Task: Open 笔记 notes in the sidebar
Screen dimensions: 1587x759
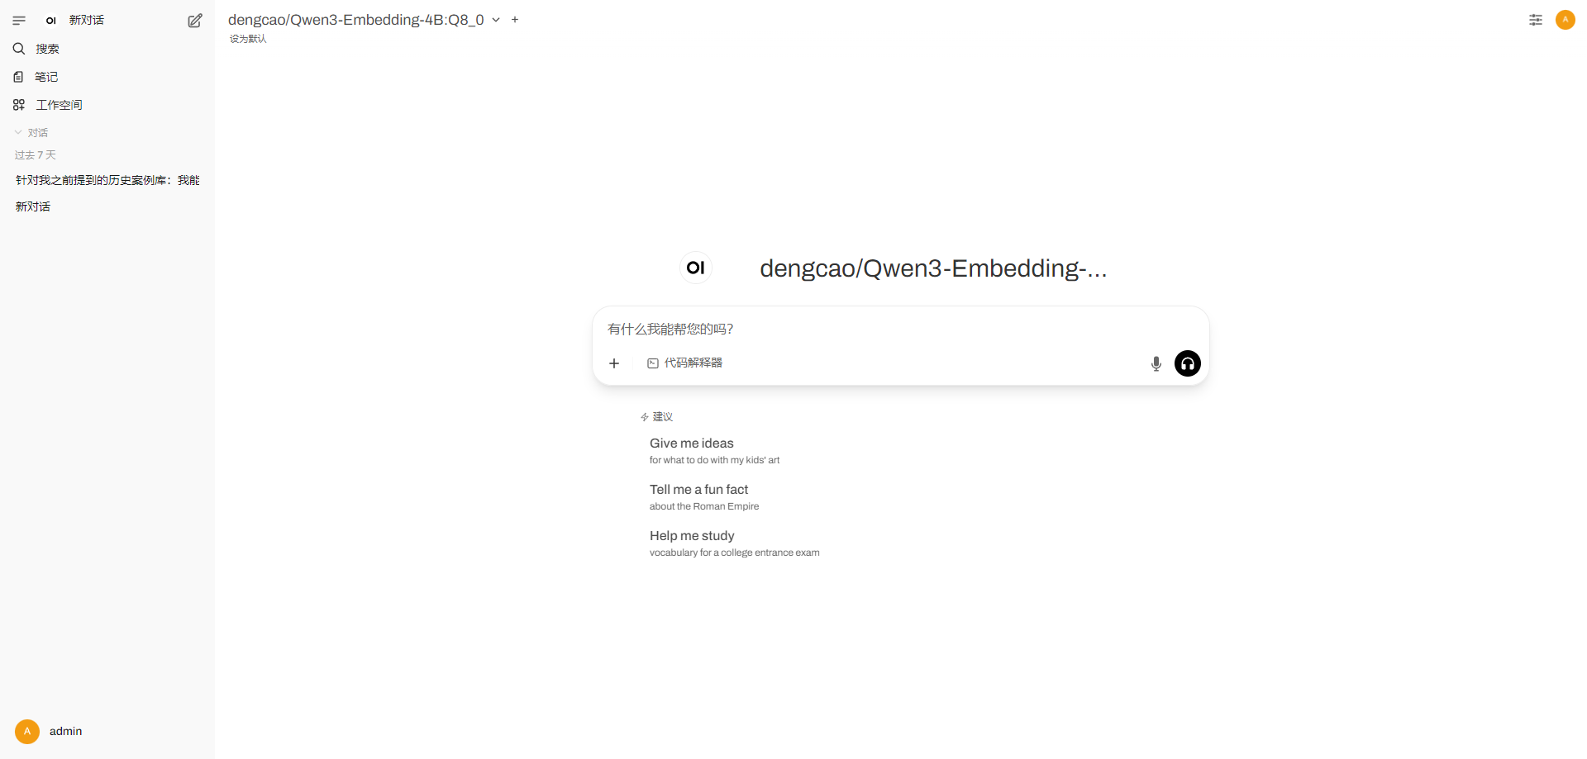Action: (x=107, y=77)
